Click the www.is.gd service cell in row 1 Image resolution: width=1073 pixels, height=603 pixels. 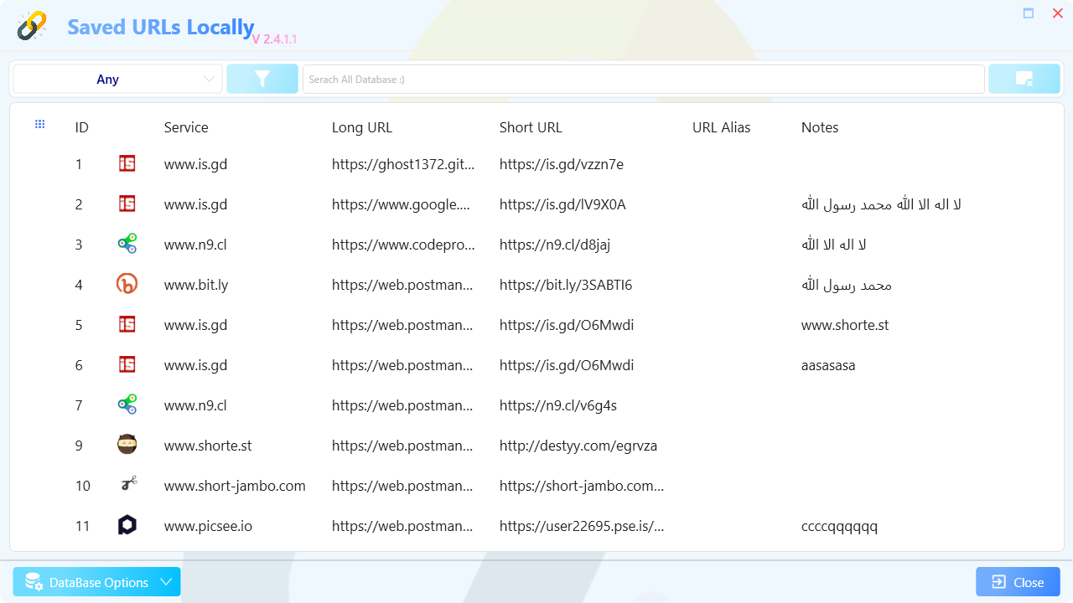[x=195, y=164]
